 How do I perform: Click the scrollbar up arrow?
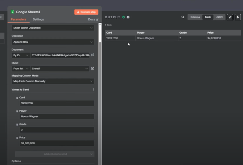tap(100, 25)
